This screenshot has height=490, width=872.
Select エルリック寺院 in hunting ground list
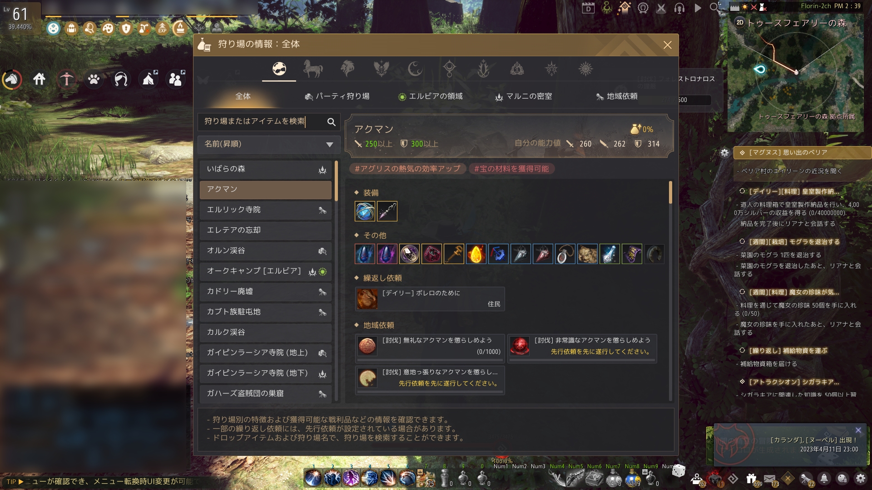click(266, 210)
